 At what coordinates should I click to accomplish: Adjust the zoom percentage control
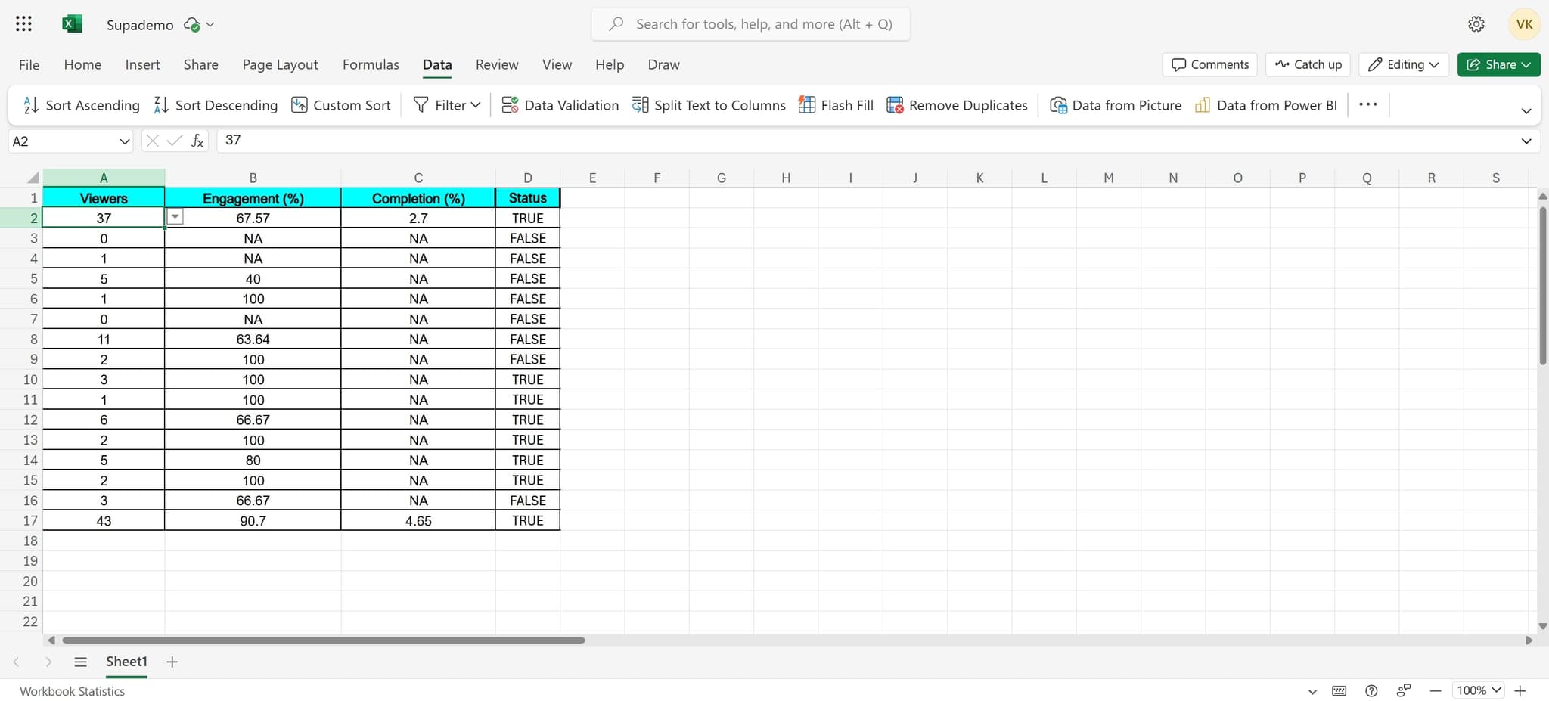click(1477, 690)
